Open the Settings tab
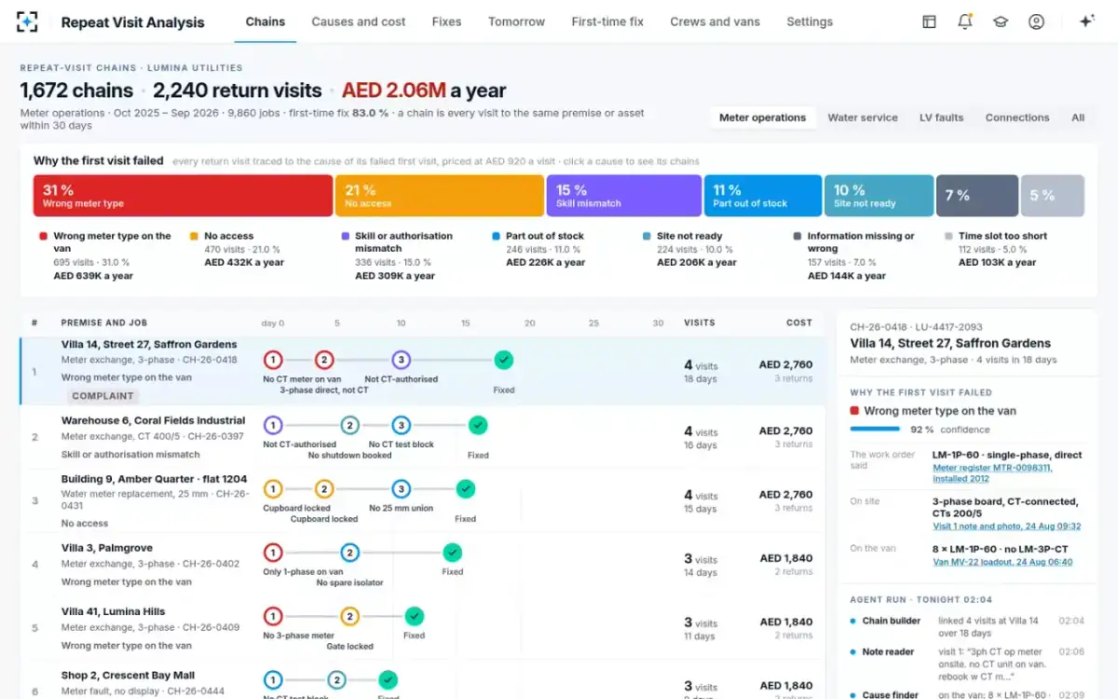The height and width of the screenshot is (699, 1118). 810,21
